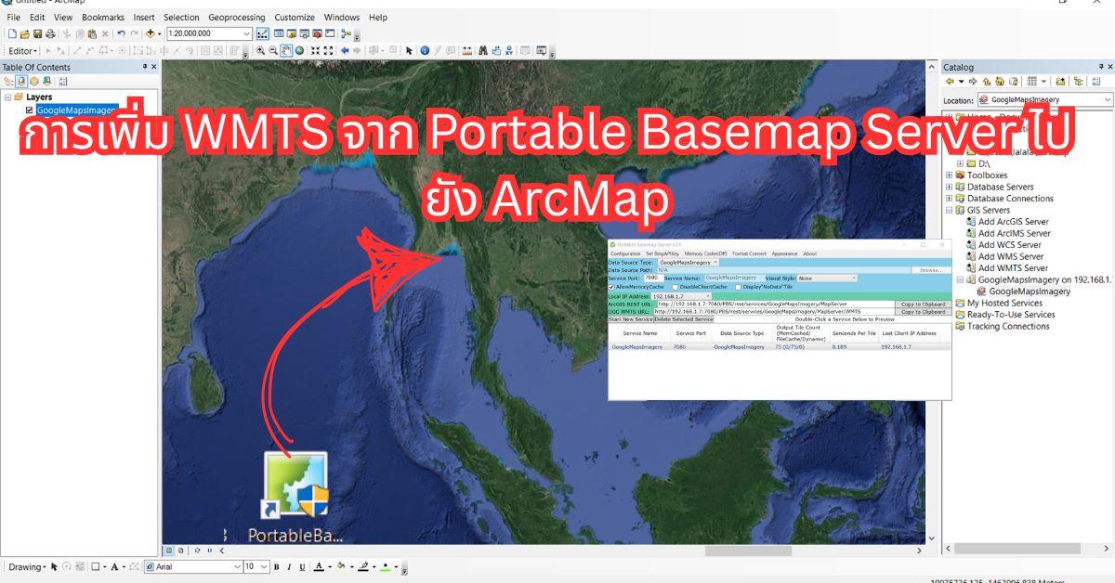This screenshot has width=1115, height=583.
Task: Click Add ArcGIS Server in Catalog
Action: coord(1014,221)
